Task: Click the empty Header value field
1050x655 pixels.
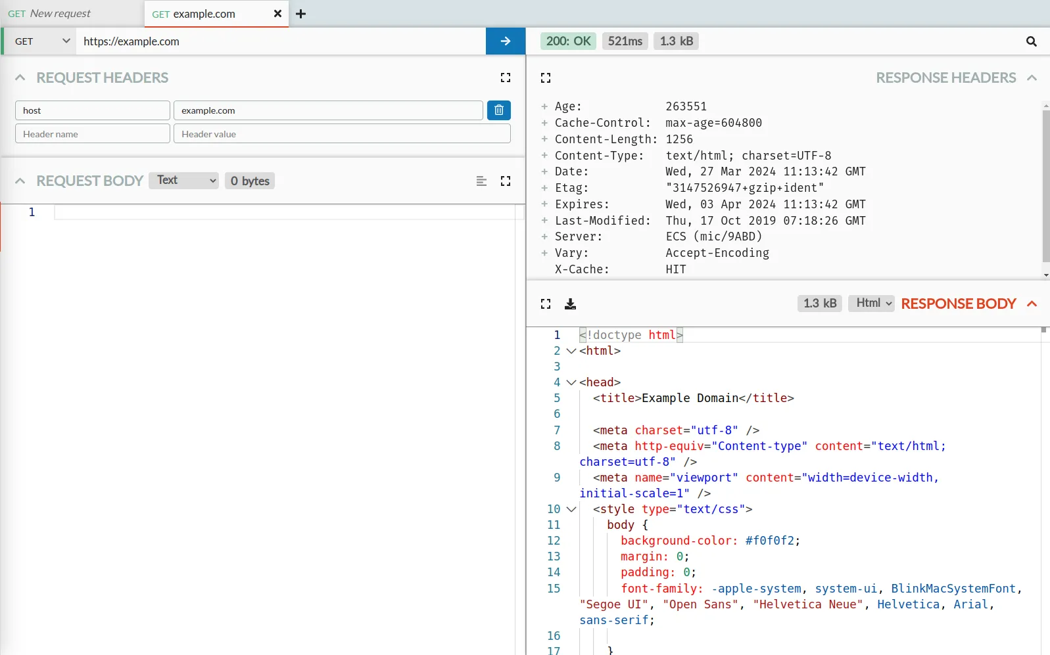Action: pyautogui.click(x=342, y=133)
